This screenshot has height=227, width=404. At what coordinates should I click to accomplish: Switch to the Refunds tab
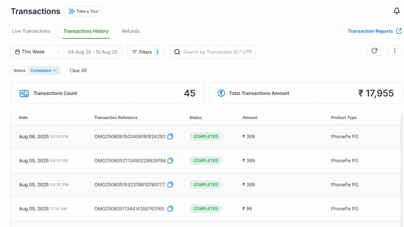coord(131,31)
